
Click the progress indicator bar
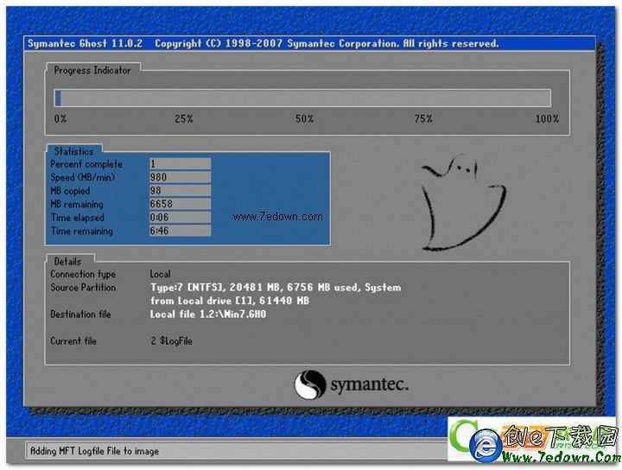[x=302, y=98]
